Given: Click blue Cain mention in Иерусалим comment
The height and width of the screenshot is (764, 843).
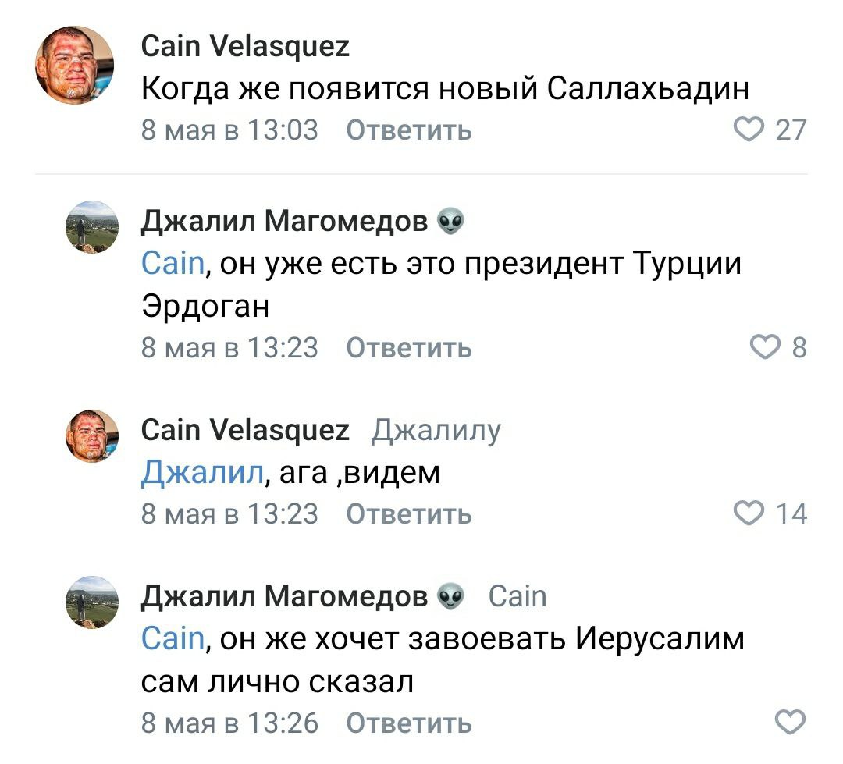Looking at the screenshot, I should coord(172,639).
